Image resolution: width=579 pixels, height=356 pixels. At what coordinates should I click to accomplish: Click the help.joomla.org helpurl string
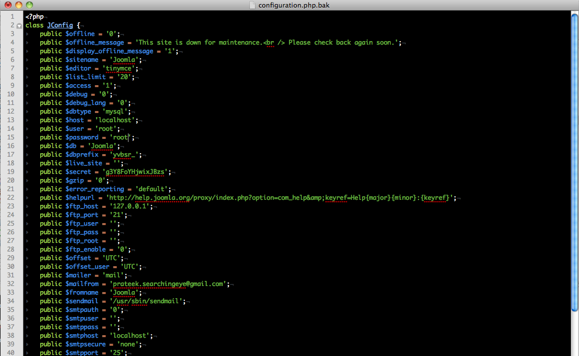279,198
